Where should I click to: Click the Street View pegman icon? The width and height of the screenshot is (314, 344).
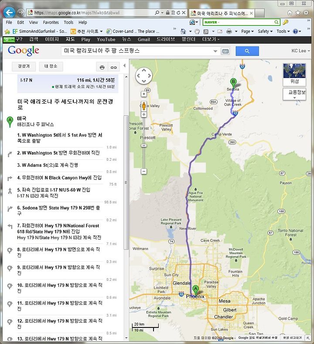coord(144,106)
